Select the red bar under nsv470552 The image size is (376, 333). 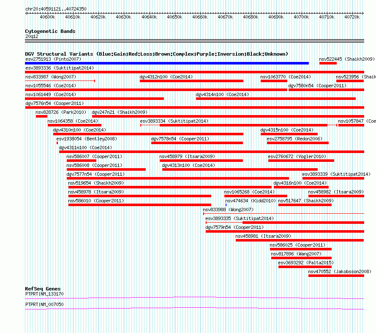pyautogui.click(x=336, y=276)
